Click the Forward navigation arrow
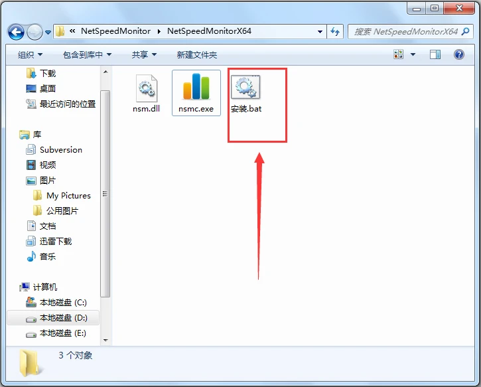The height and width of the screenshot is (387, 481). [34, 32]
